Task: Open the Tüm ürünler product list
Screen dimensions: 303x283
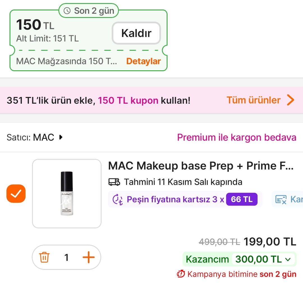Action: (254, 100)
